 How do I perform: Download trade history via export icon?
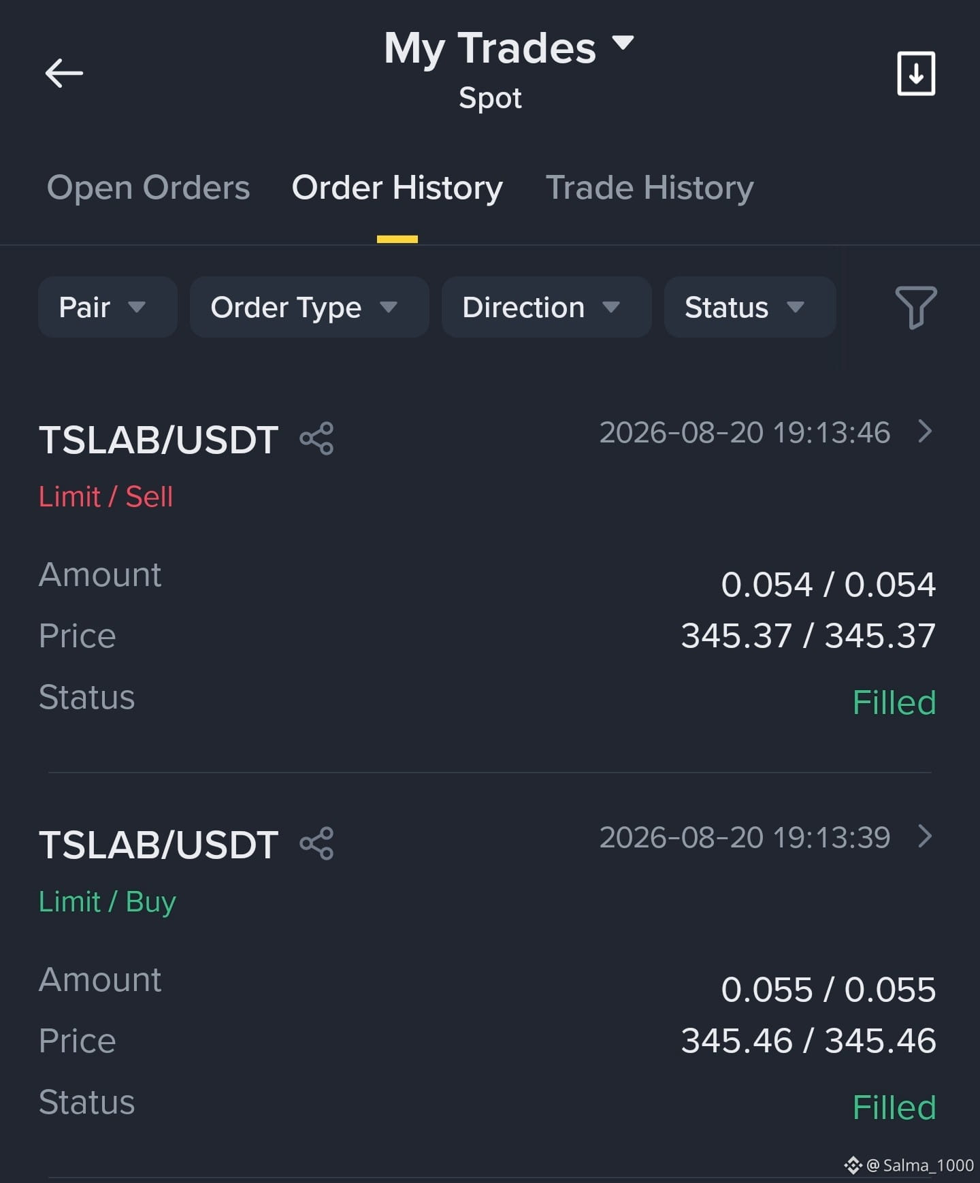916,74
